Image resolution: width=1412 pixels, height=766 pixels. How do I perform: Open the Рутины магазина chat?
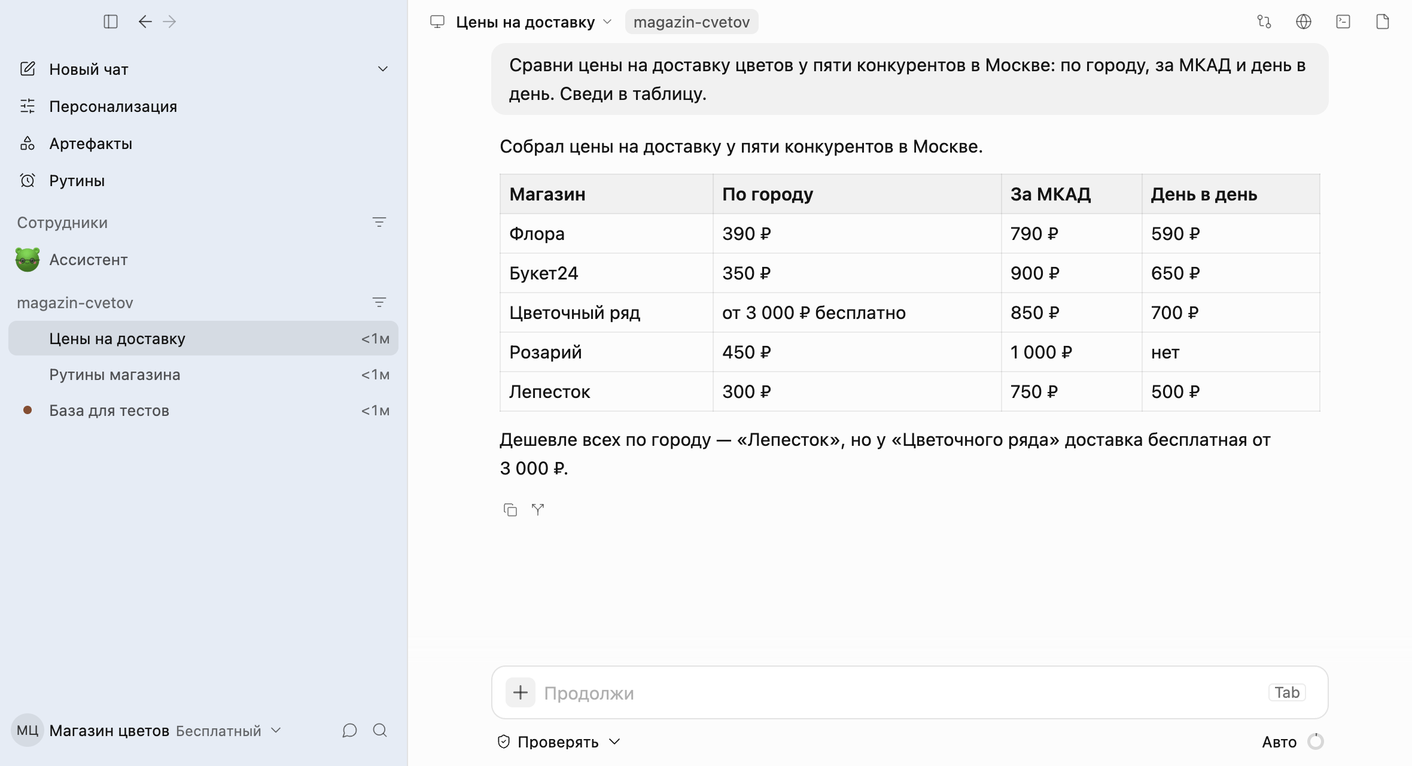pyautogui.click(x=203, y=375)
